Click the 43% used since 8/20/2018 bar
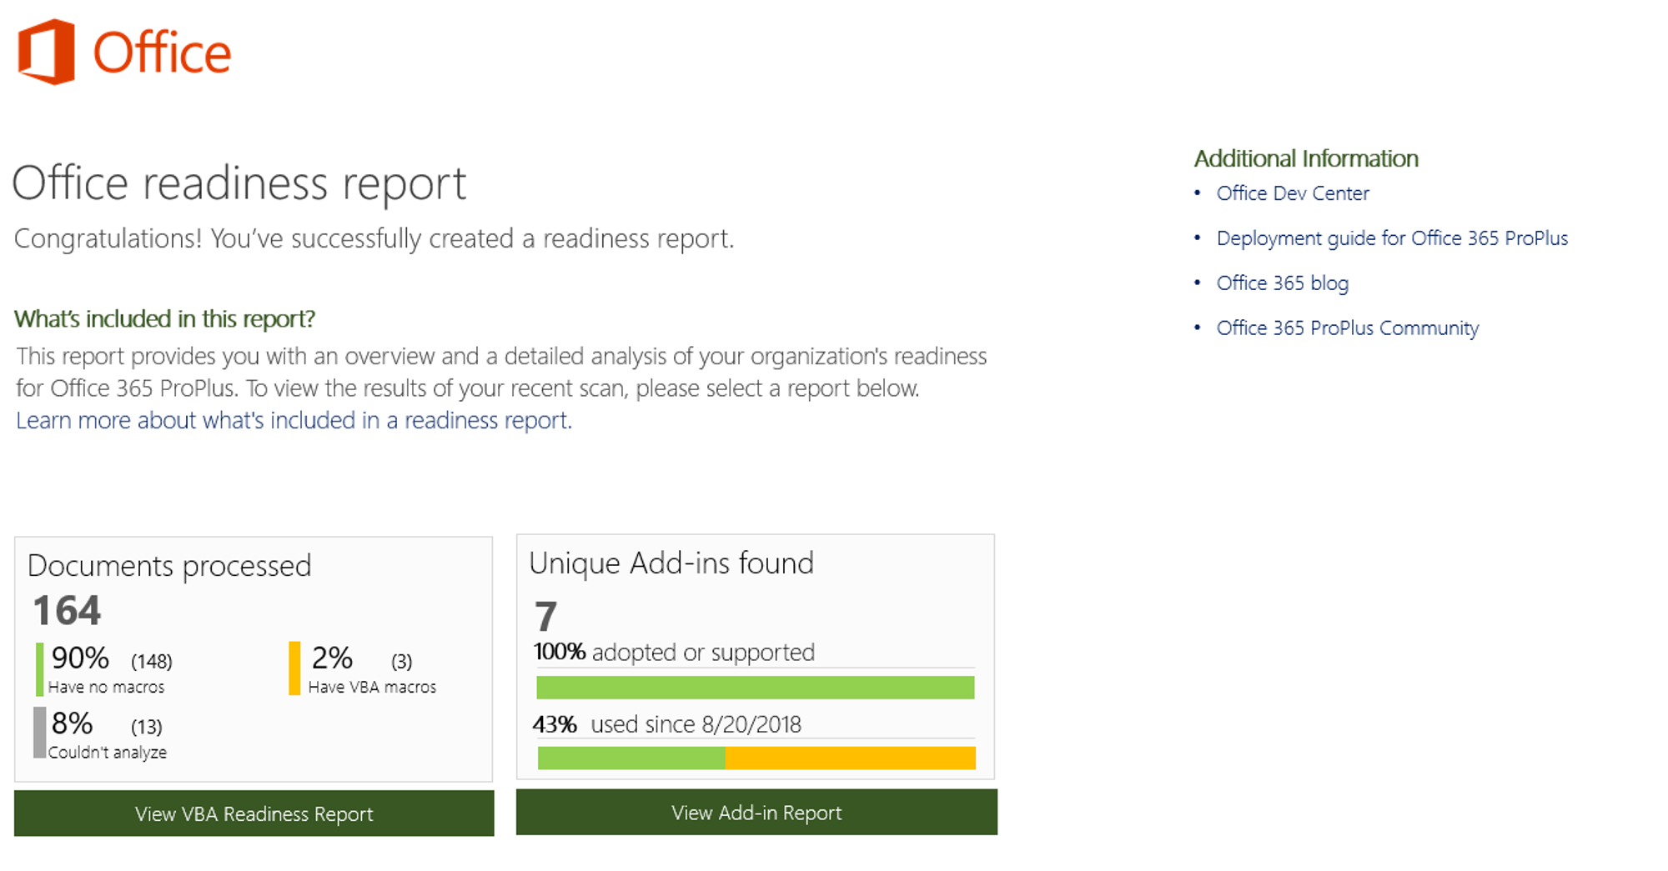Image resolution: width=1668 pixels, height=871 pixels. [x=755, y=758]
